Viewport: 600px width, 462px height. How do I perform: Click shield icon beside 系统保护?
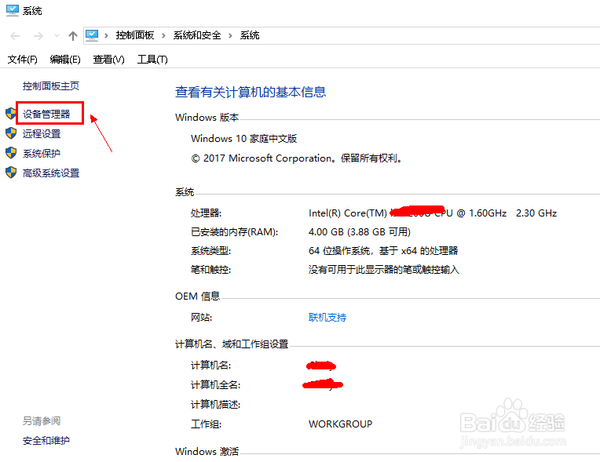click(11, 153)
